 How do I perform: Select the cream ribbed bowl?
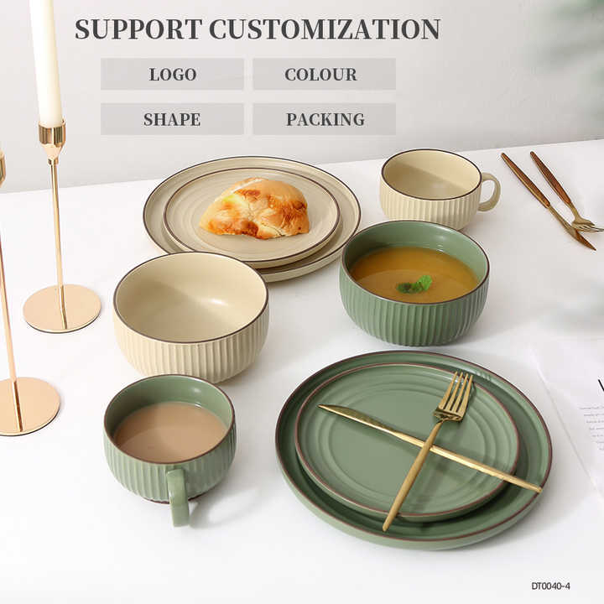tap(191, 316)
